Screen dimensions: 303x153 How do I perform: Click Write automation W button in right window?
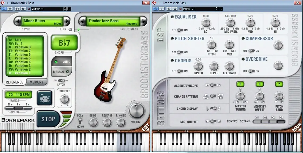pos(175,9)
